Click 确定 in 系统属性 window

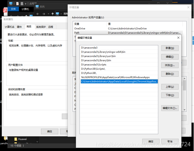[50, 131]
